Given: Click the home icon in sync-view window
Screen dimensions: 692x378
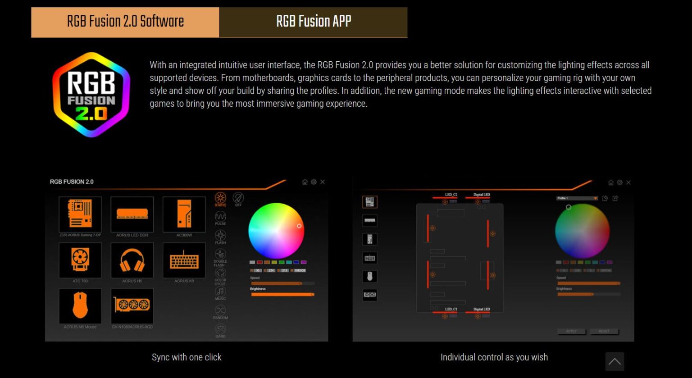Looking at the screenshot, I should point(305,182).
